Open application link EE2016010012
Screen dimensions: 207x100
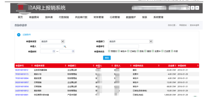(x=22, y=70)
